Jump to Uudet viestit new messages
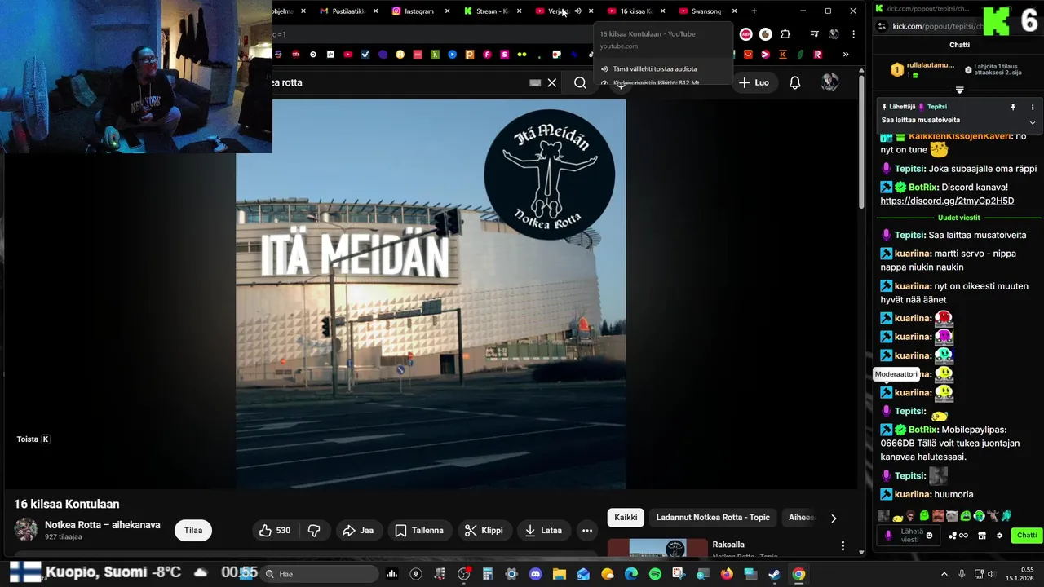 958,218
